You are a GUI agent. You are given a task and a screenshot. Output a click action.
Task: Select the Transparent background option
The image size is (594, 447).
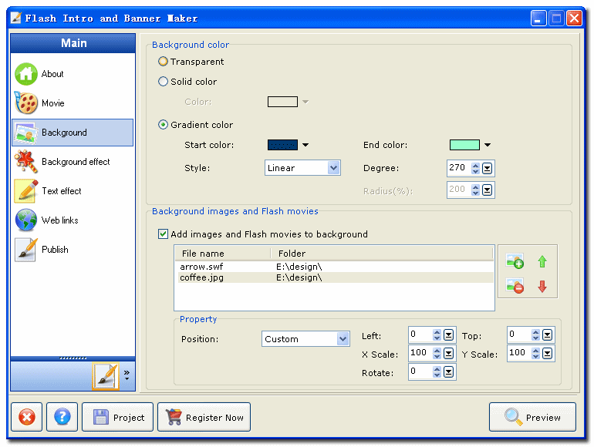point(163,62)
